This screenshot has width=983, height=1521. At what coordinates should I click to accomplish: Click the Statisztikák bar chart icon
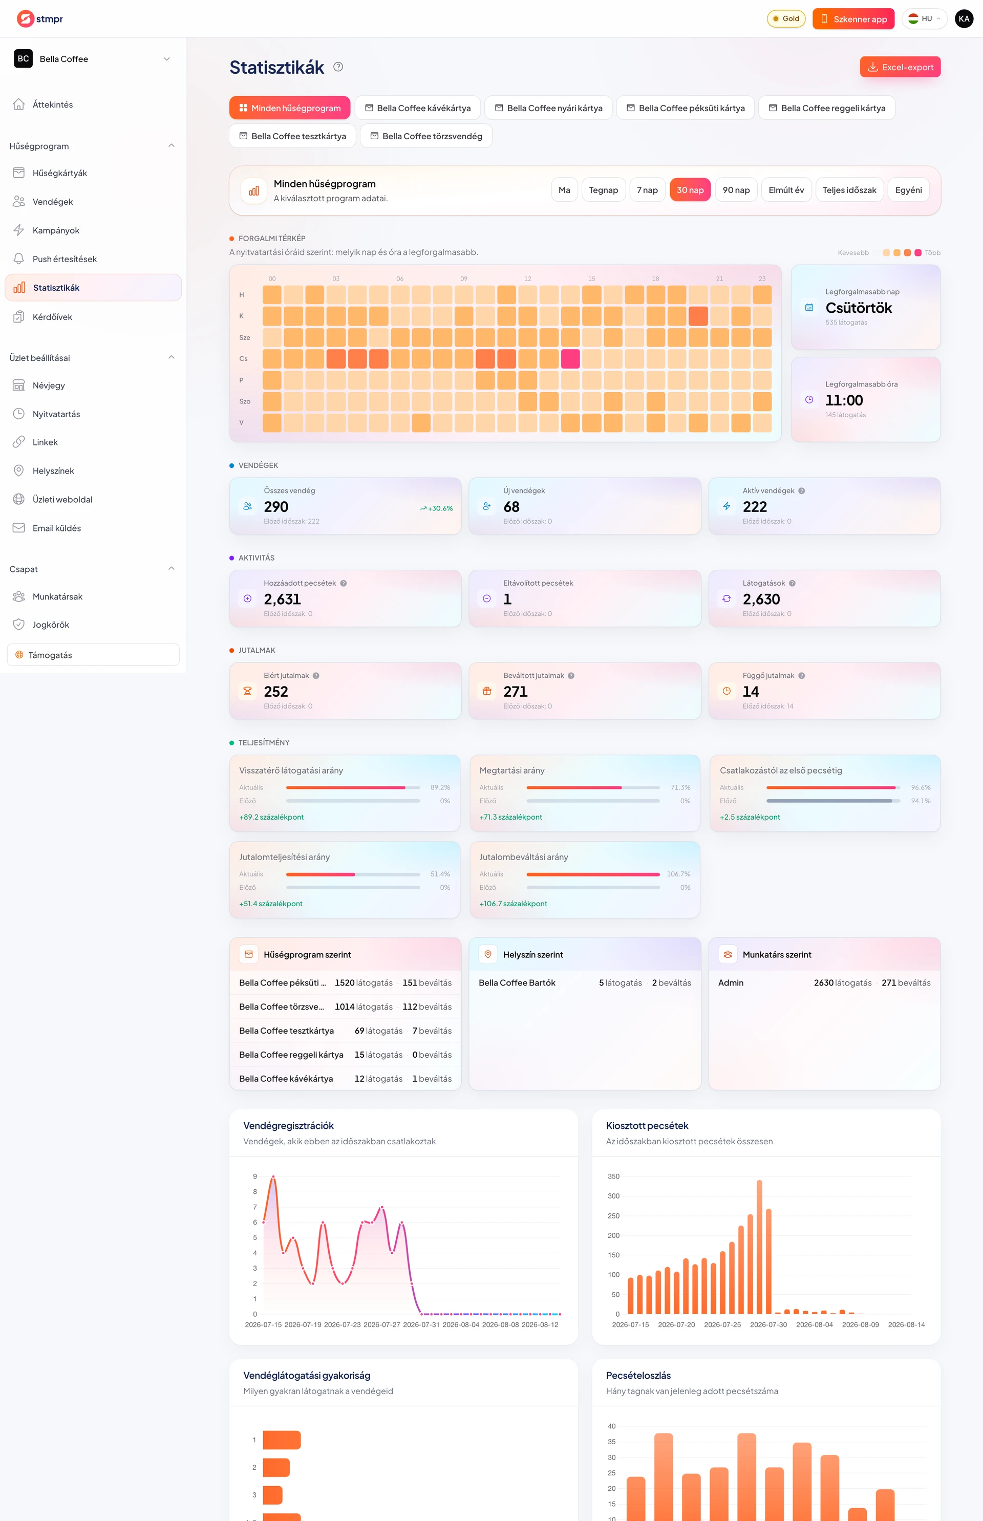tap(19, 288)
